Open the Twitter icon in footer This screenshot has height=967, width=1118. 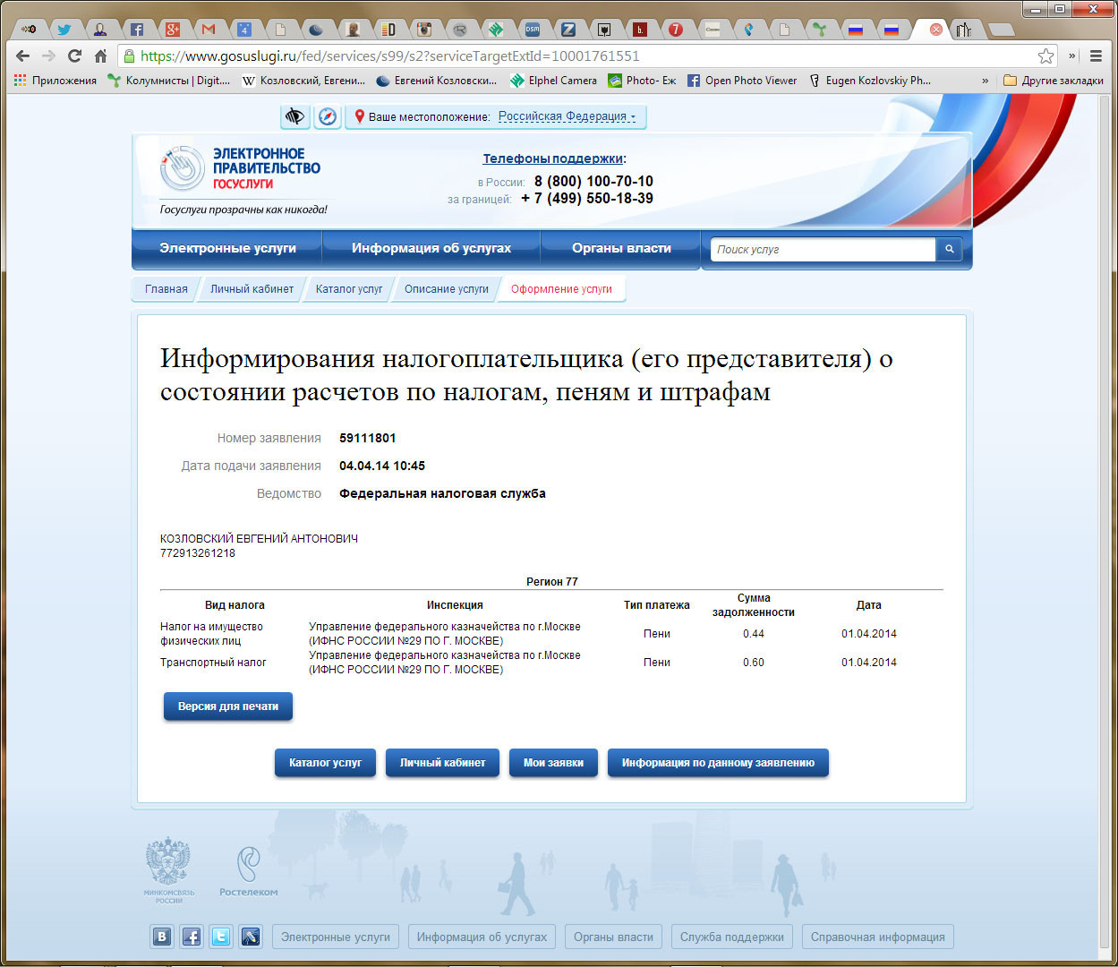click(x=220, y=937)
